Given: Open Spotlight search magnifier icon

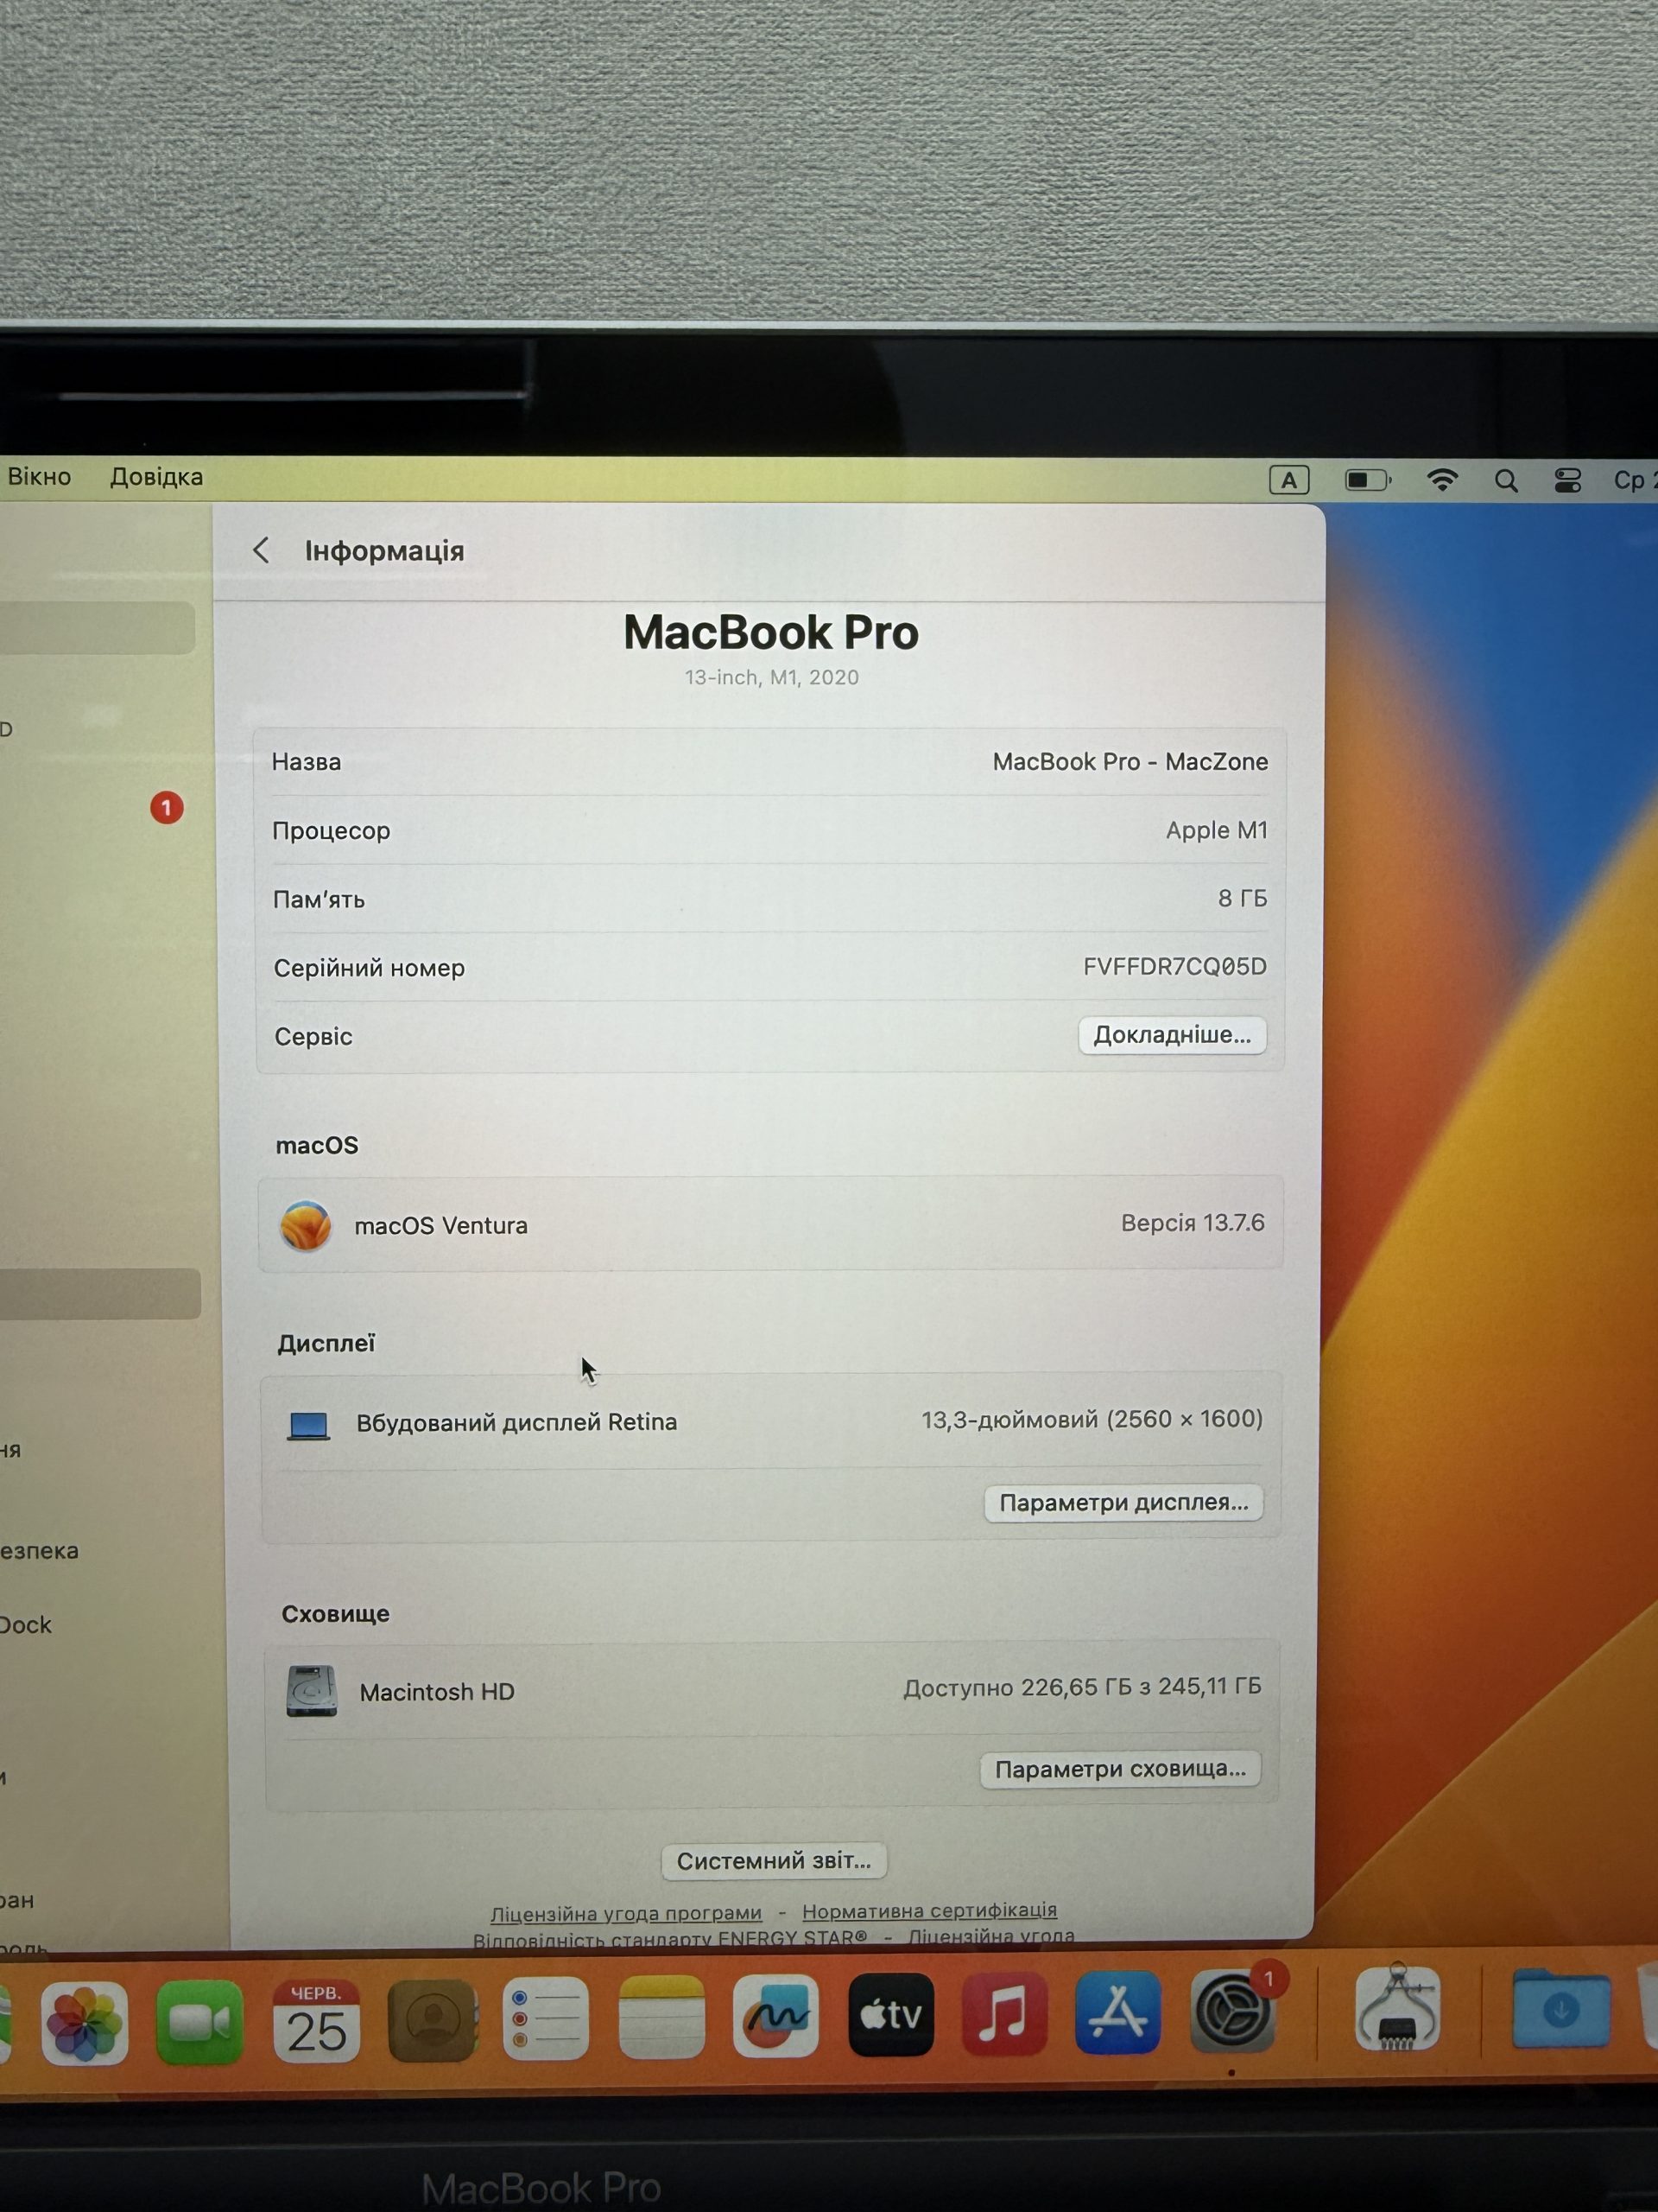Looking at the screenshot, I should tap(1506, 481).
